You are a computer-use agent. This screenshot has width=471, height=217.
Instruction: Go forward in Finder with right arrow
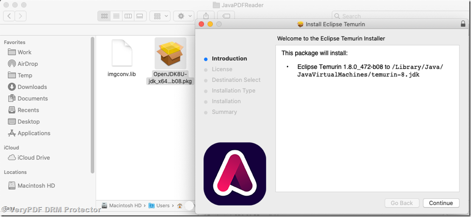[20, 16]
